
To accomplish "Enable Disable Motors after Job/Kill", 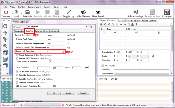I will point(17,83).
